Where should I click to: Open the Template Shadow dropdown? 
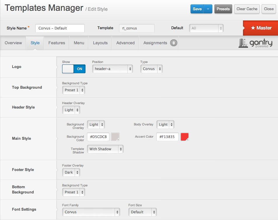(105, 149)
